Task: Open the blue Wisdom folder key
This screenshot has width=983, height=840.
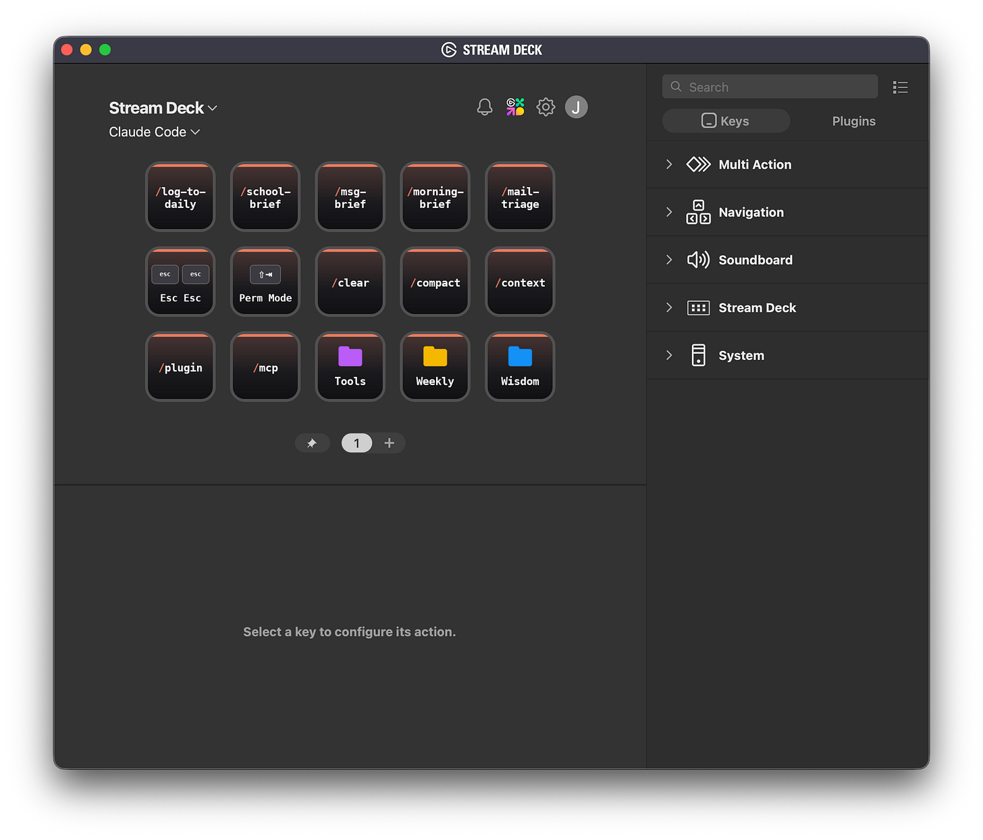Action: coord(521,367)
